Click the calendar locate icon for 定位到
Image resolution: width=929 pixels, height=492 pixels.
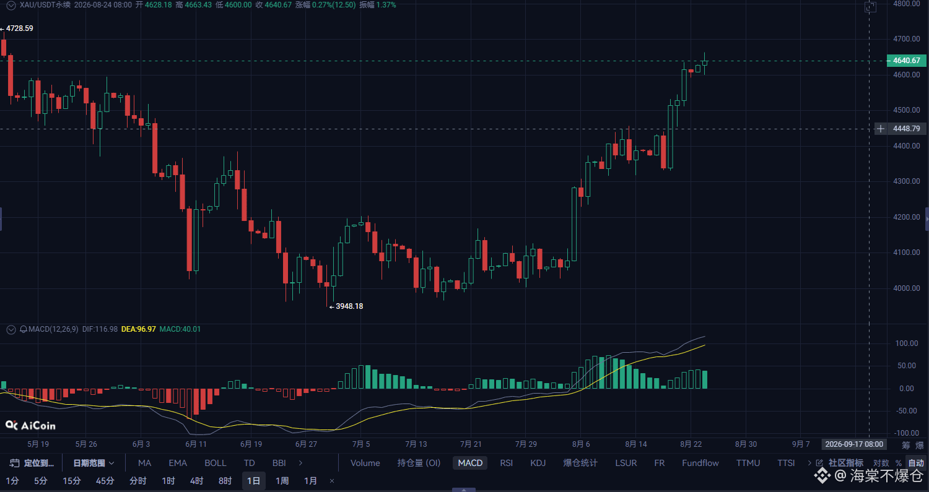click(x=15, y=463)
